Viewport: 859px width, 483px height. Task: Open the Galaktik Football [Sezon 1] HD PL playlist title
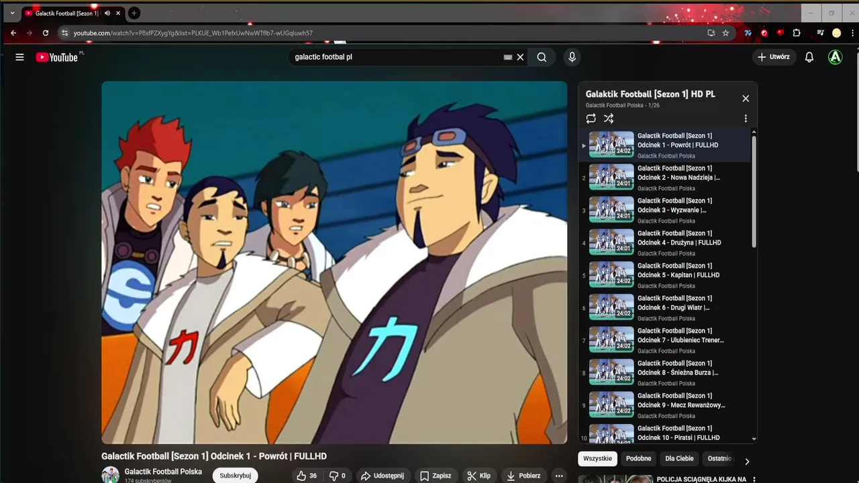[x=650, y=94]
